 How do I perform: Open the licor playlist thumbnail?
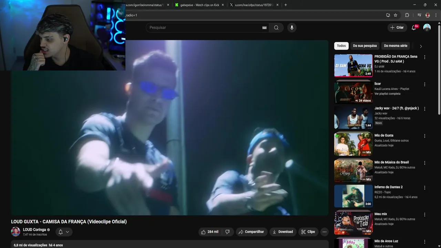coord(353,92)
